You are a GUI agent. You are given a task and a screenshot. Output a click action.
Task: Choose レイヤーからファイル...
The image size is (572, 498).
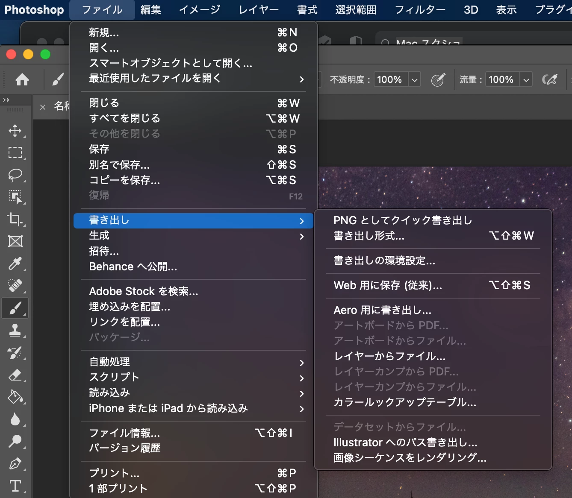click(x=433, y=356)
